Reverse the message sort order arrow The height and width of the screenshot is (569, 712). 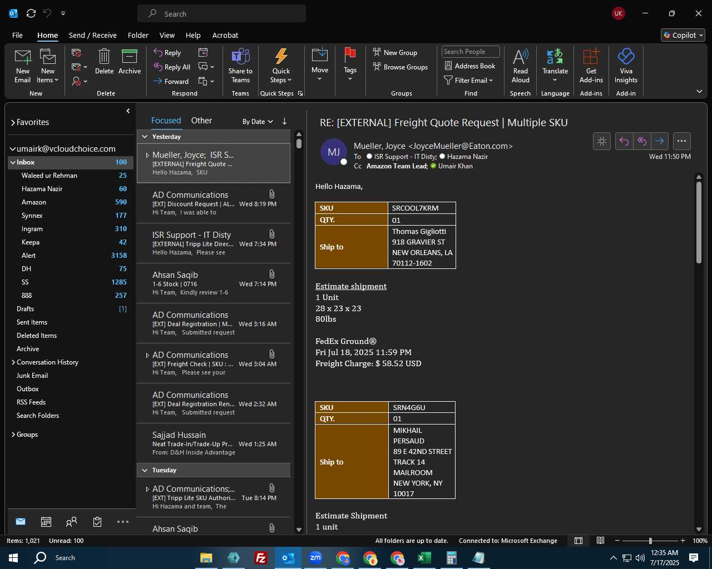point(284,121)
